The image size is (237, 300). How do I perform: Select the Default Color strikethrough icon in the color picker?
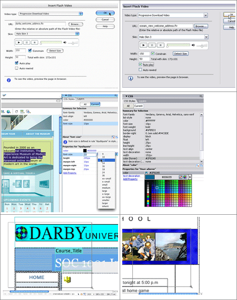click(180, 177)
